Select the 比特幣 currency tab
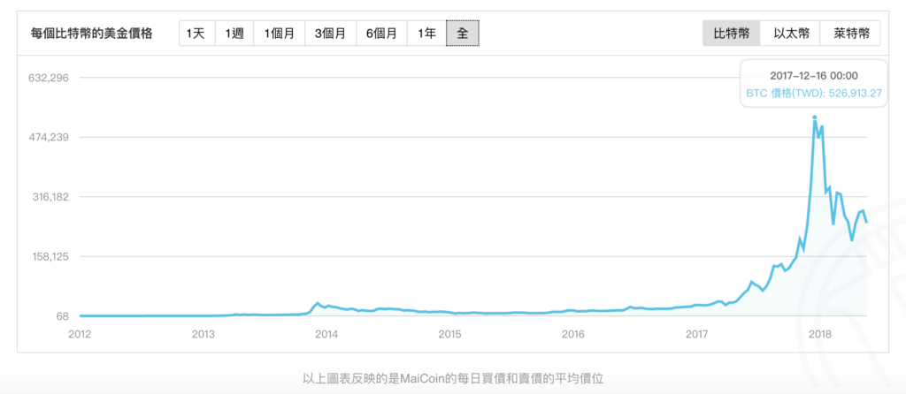The width and height of the screenshot is (906, 394). (732, 34)
